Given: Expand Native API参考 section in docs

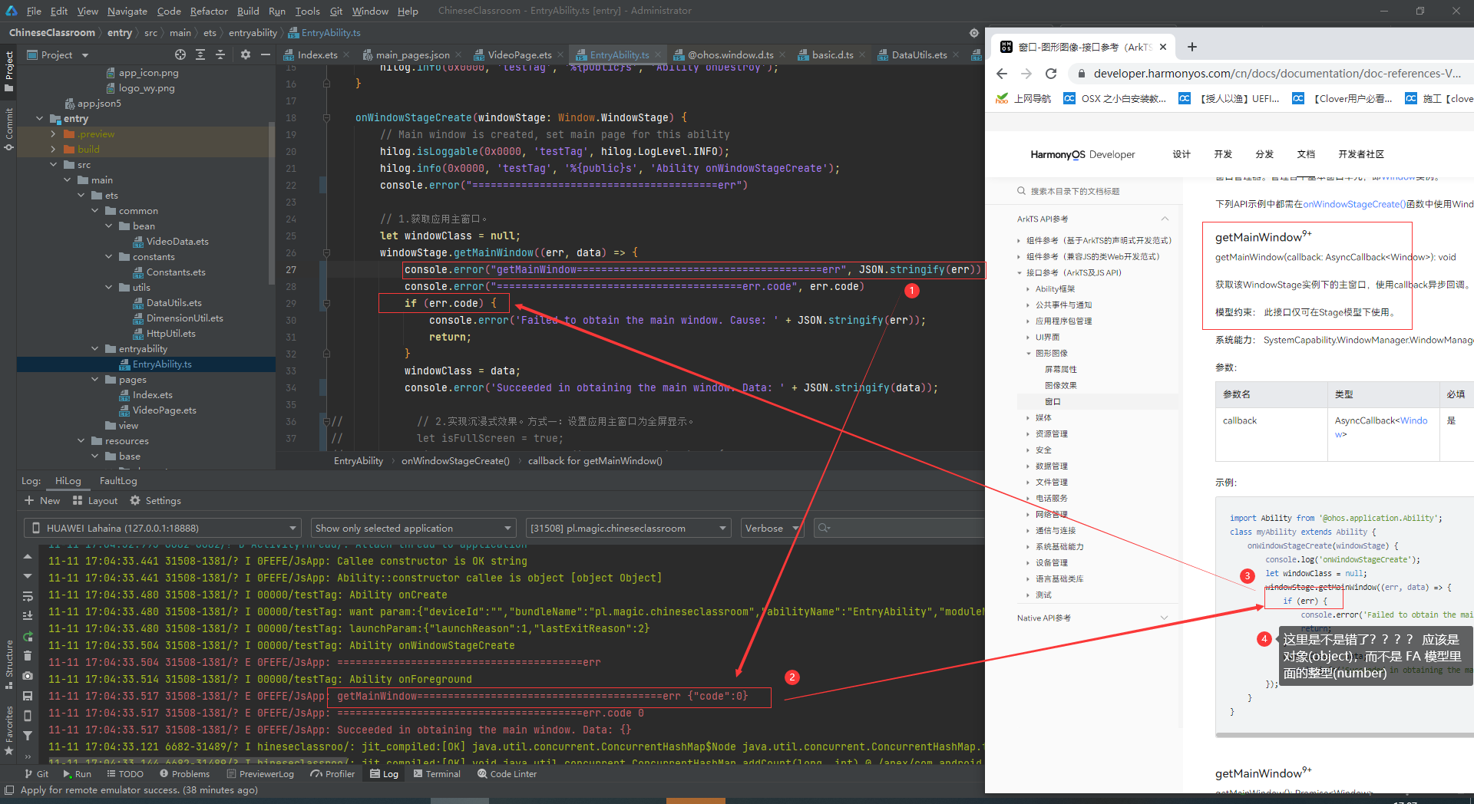Looking at the screenshot, I should point(1165,618).
